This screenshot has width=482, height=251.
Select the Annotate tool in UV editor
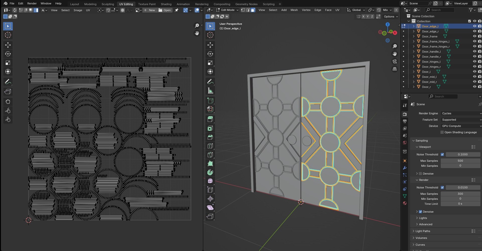pos(8,82)
